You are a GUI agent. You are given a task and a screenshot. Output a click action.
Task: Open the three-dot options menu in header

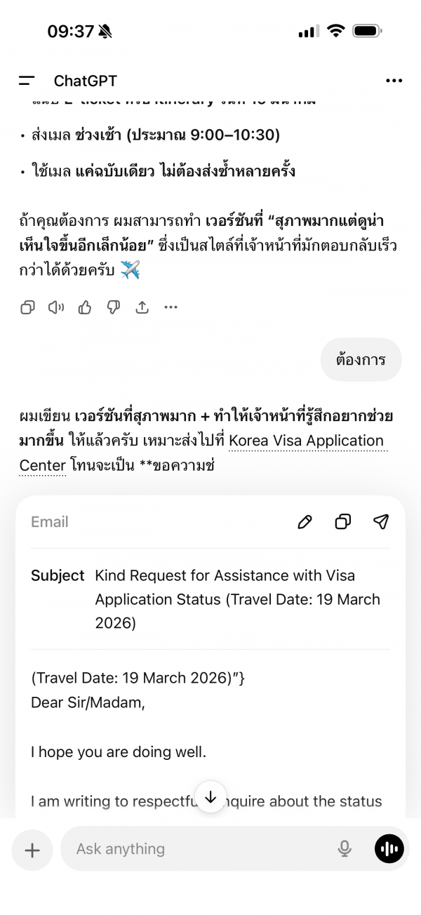(x=394, y=81)
